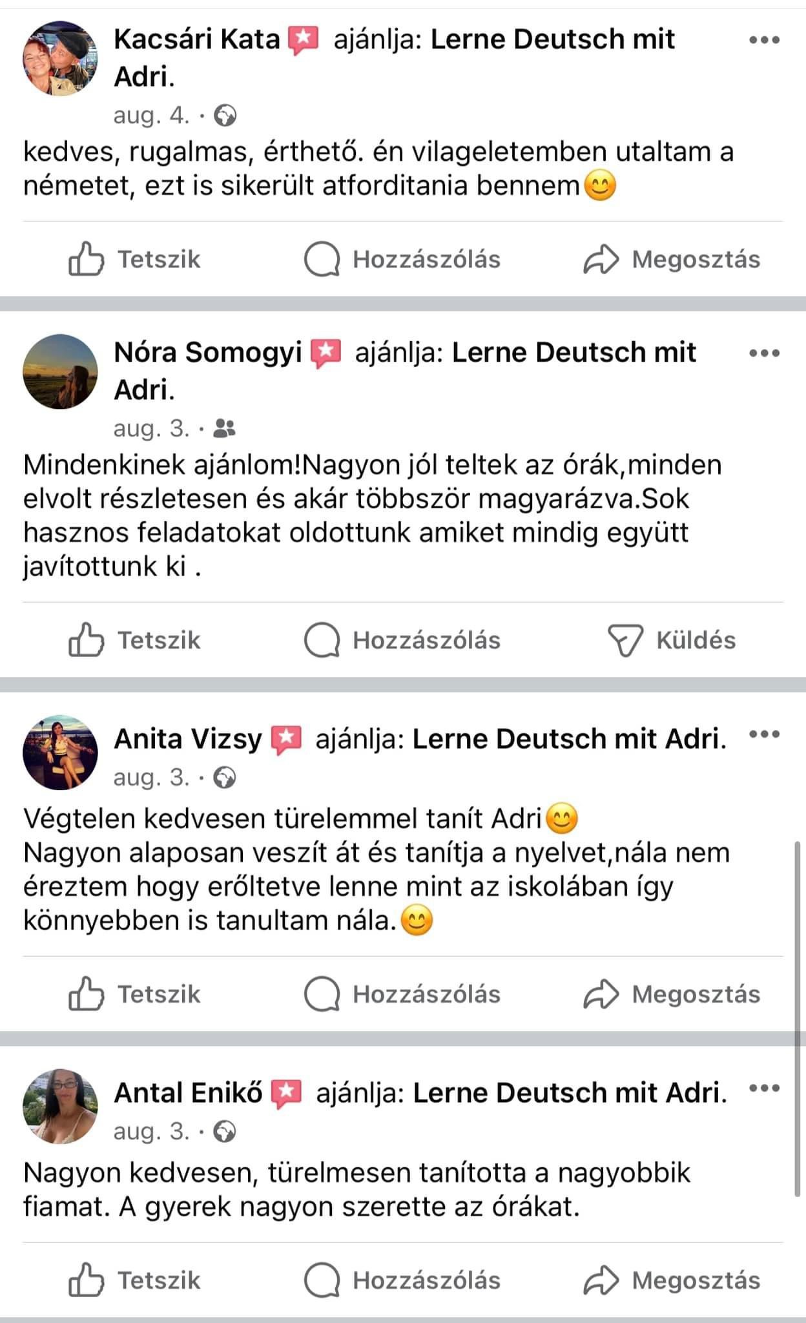Open Anita Vizsy's post options menu
Image resolution: width=806 pixels, height=1323 pixels.
coord(765,734)
